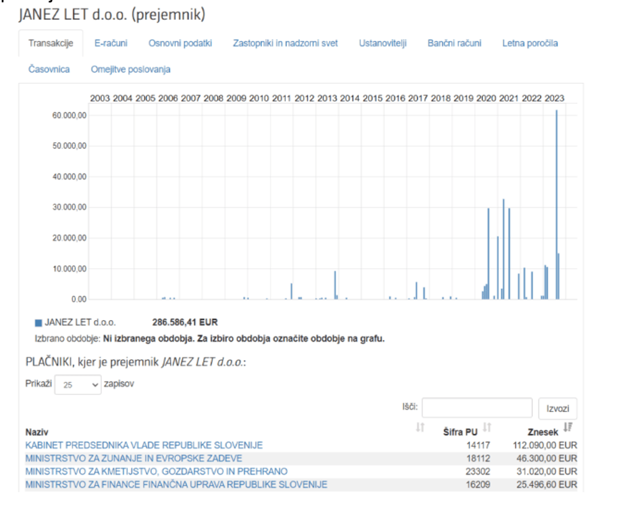Image resolution: width=623 pixels, height=519 pixels.
Task: Click the Znesek column header
Action: (x=543, y=432)
